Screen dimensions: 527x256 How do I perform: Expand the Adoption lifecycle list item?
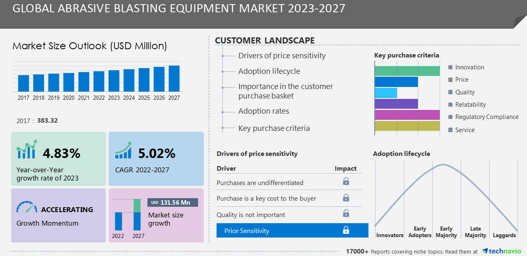pyautogui.click(x=269, y=71)
